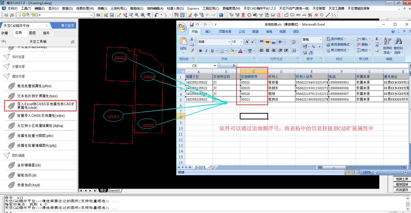Switch to Page Layout view in status bar
Viewport: 411px width, 213px height.
pyautogui.click(x=353, y=172)
